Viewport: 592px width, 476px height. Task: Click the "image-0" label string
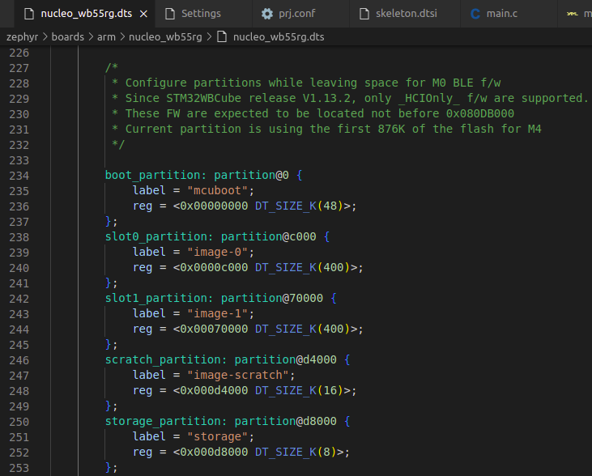click(x=218, y=252)
